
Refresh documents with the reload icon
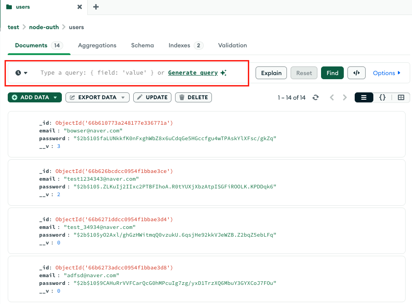click(316, 97)
